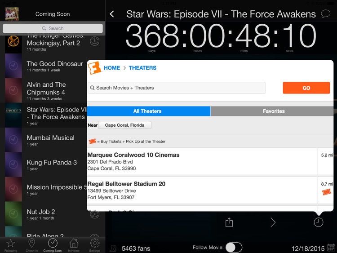
Task: Select Mumbai Musical title
Action: [x=50, y=138]
